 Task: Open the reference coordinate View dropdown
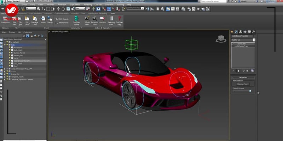tap(80, 8)
